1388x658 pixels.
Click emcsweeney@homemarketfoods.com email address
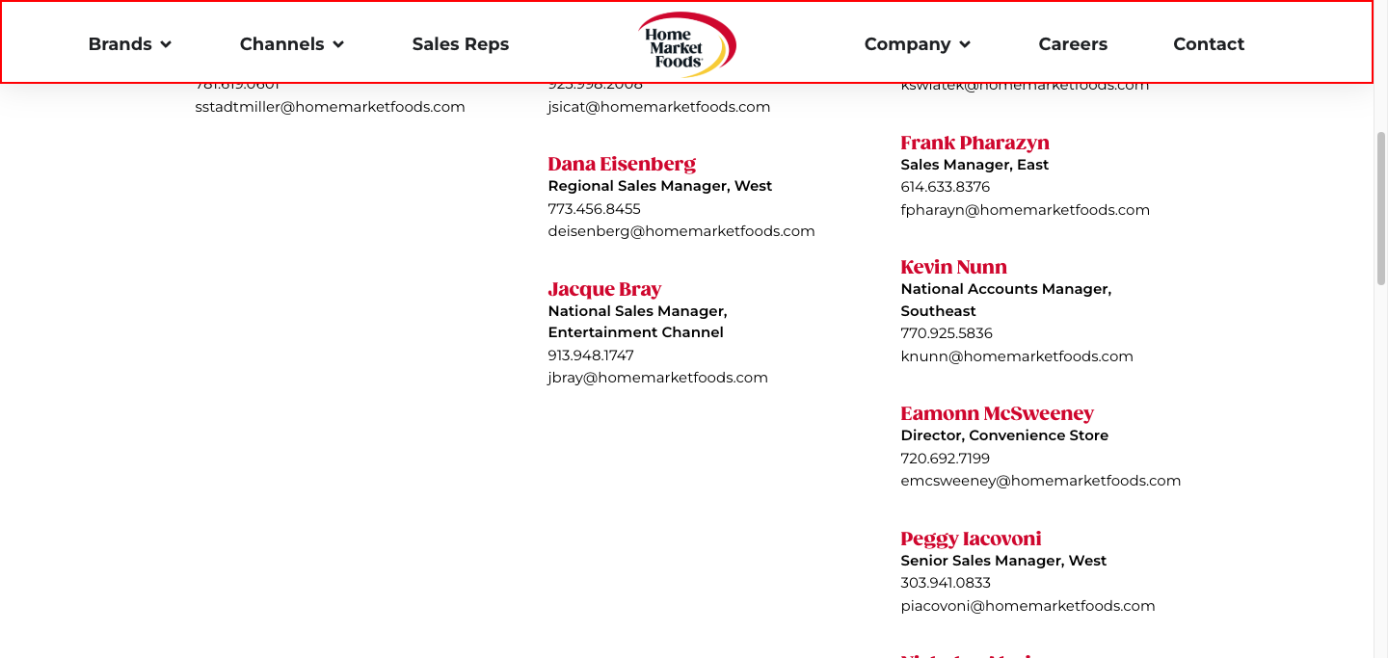1040,481
